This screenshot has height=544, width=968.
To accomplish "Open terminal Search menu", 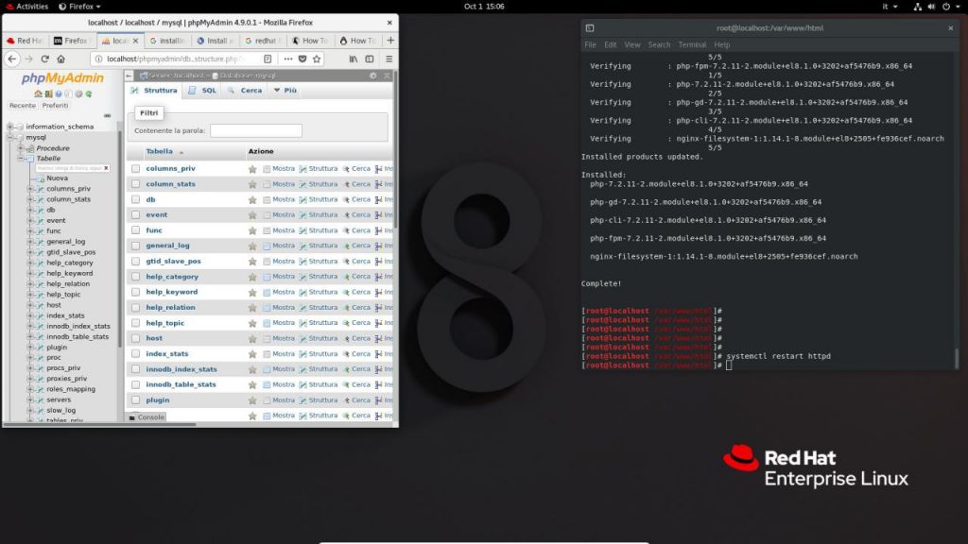I will [x=659, y=44].
